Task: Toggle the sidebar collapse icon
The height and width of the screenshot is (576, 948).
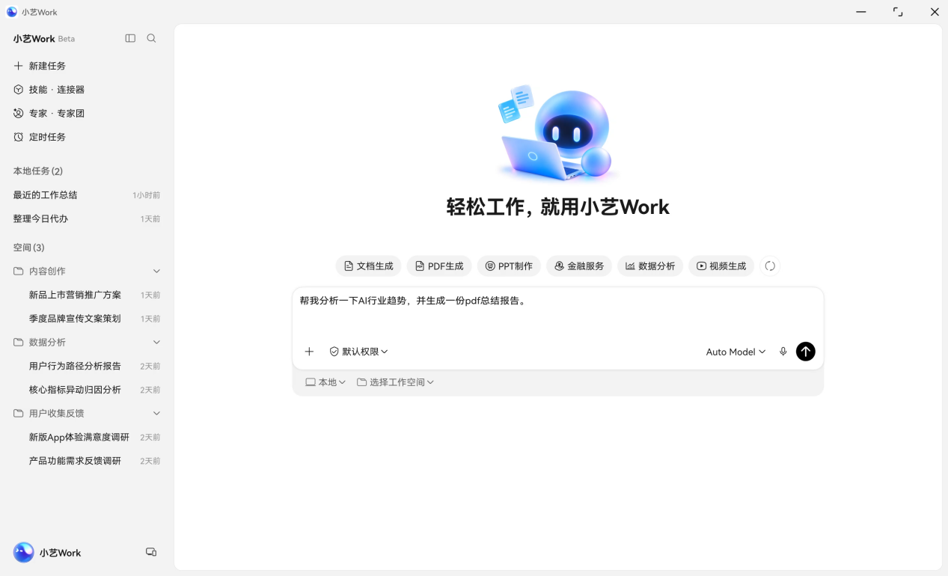Action: pos(130,38)
